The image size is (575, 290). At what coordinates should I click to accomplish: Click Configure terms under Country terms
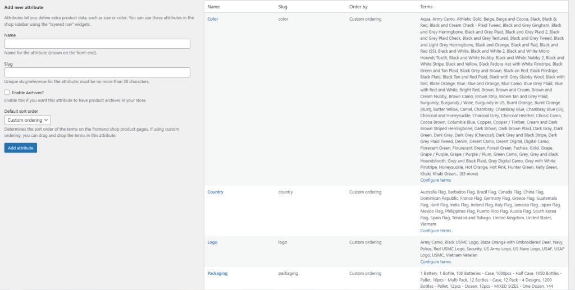(x=435, y=231)
